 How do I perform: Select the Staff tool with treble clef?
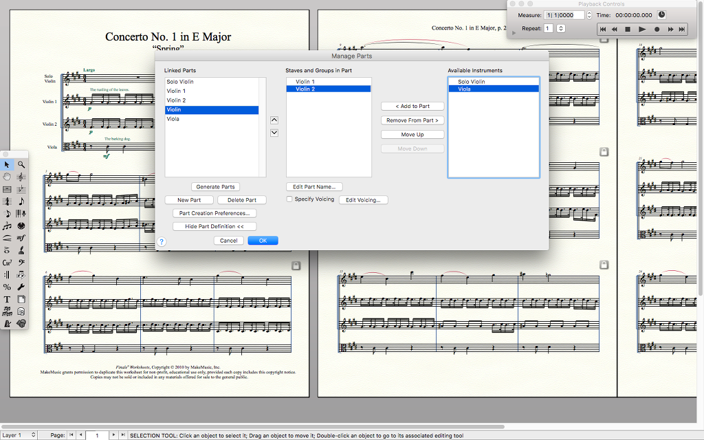point(21,177)
